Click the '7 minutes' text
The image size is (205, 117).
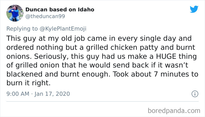click(x=172, y=74)
